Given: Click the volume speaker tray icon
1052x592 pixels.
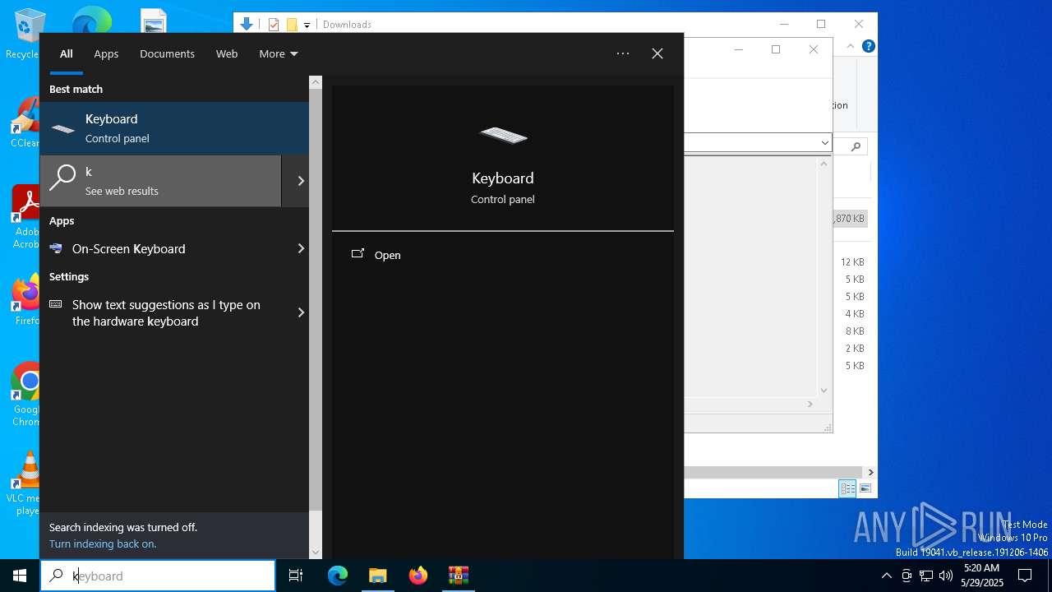Looking at the screenshot, I should point(946,576).
